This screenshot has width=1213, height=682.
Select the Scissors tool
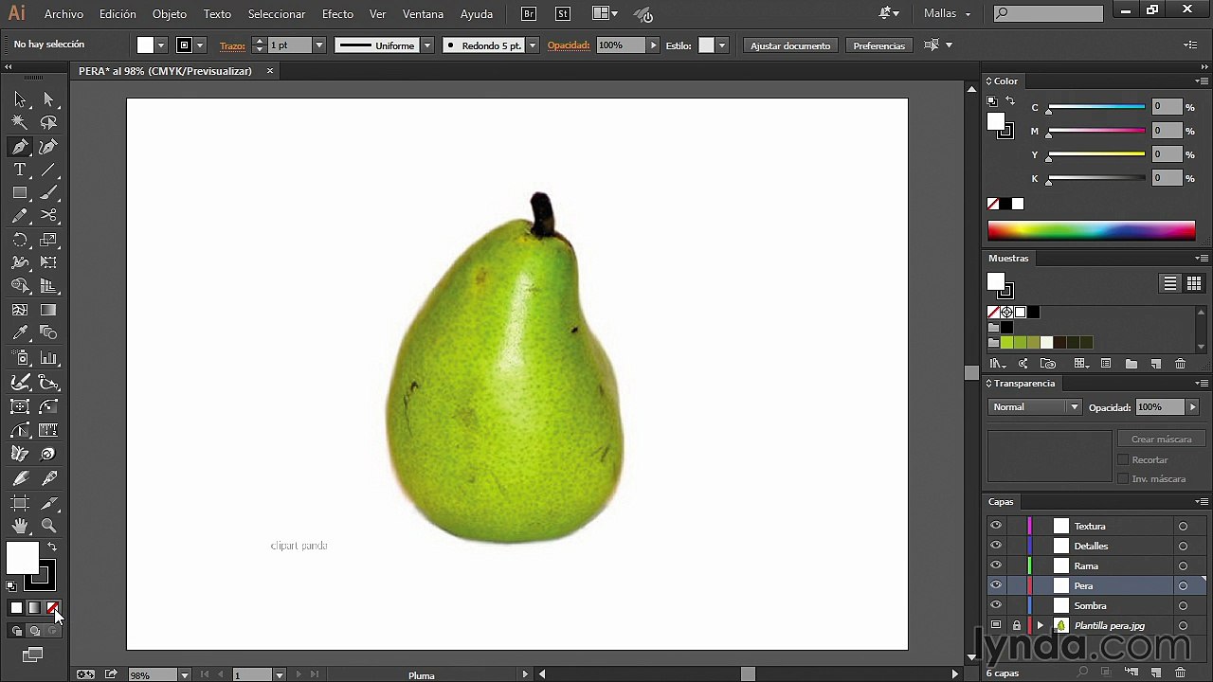point(49,216)
